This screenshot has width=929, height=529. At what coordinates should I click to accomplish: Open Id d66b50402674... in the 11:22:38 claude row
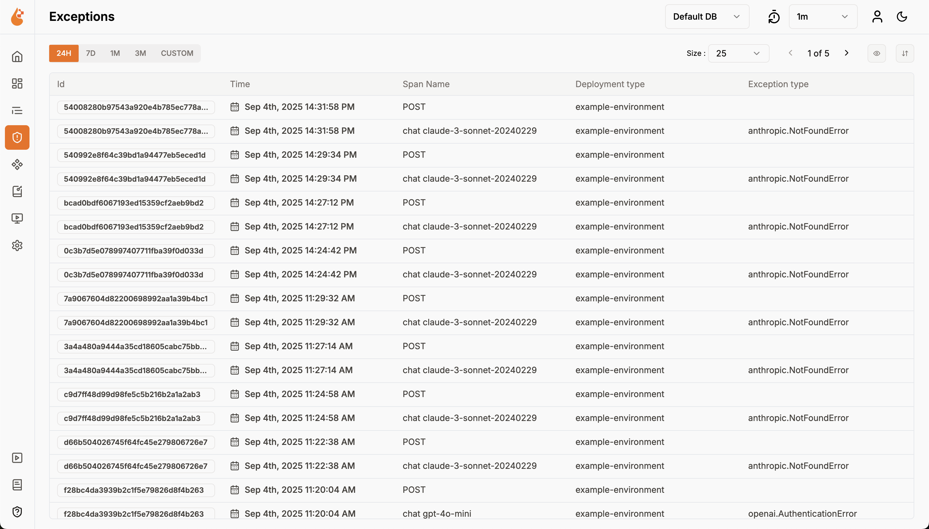point(136,466)
